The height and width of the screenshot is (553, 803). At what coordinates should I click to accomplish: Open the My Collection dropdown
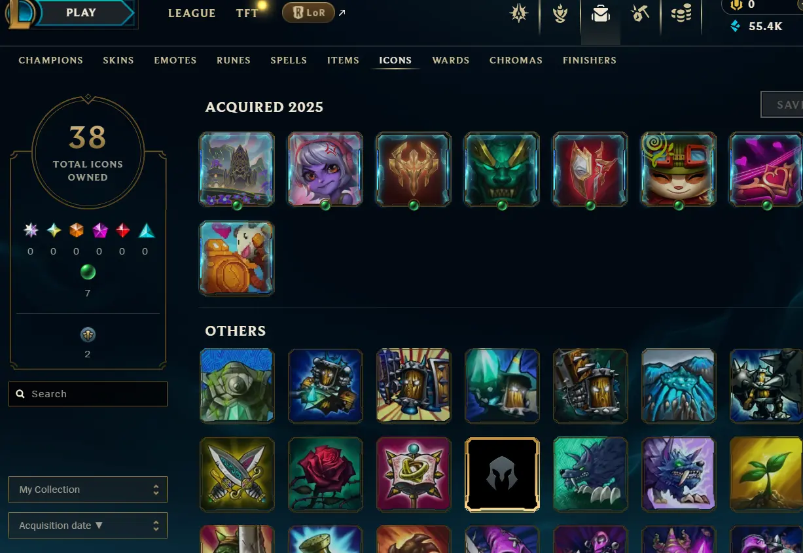(88, 490)
